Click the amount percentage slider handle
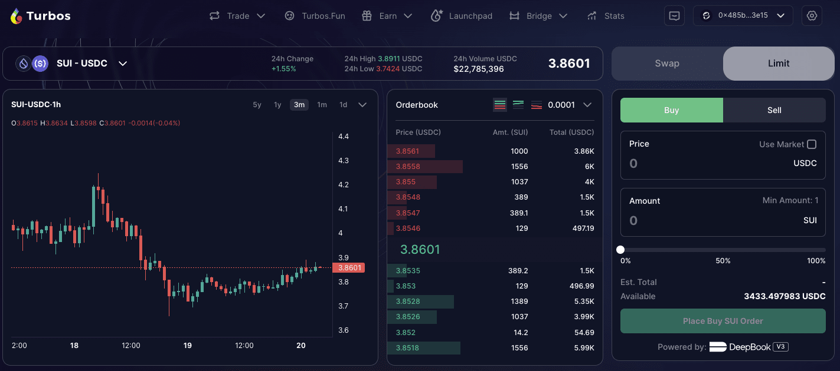 coord(620,250)
